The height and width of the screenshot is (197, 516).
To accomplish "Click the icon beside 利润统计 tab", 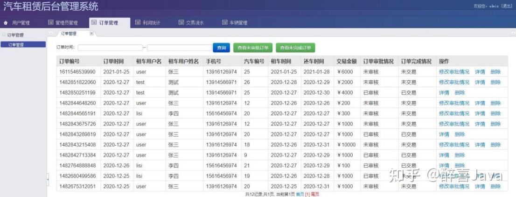I will (x=138, y=22).
